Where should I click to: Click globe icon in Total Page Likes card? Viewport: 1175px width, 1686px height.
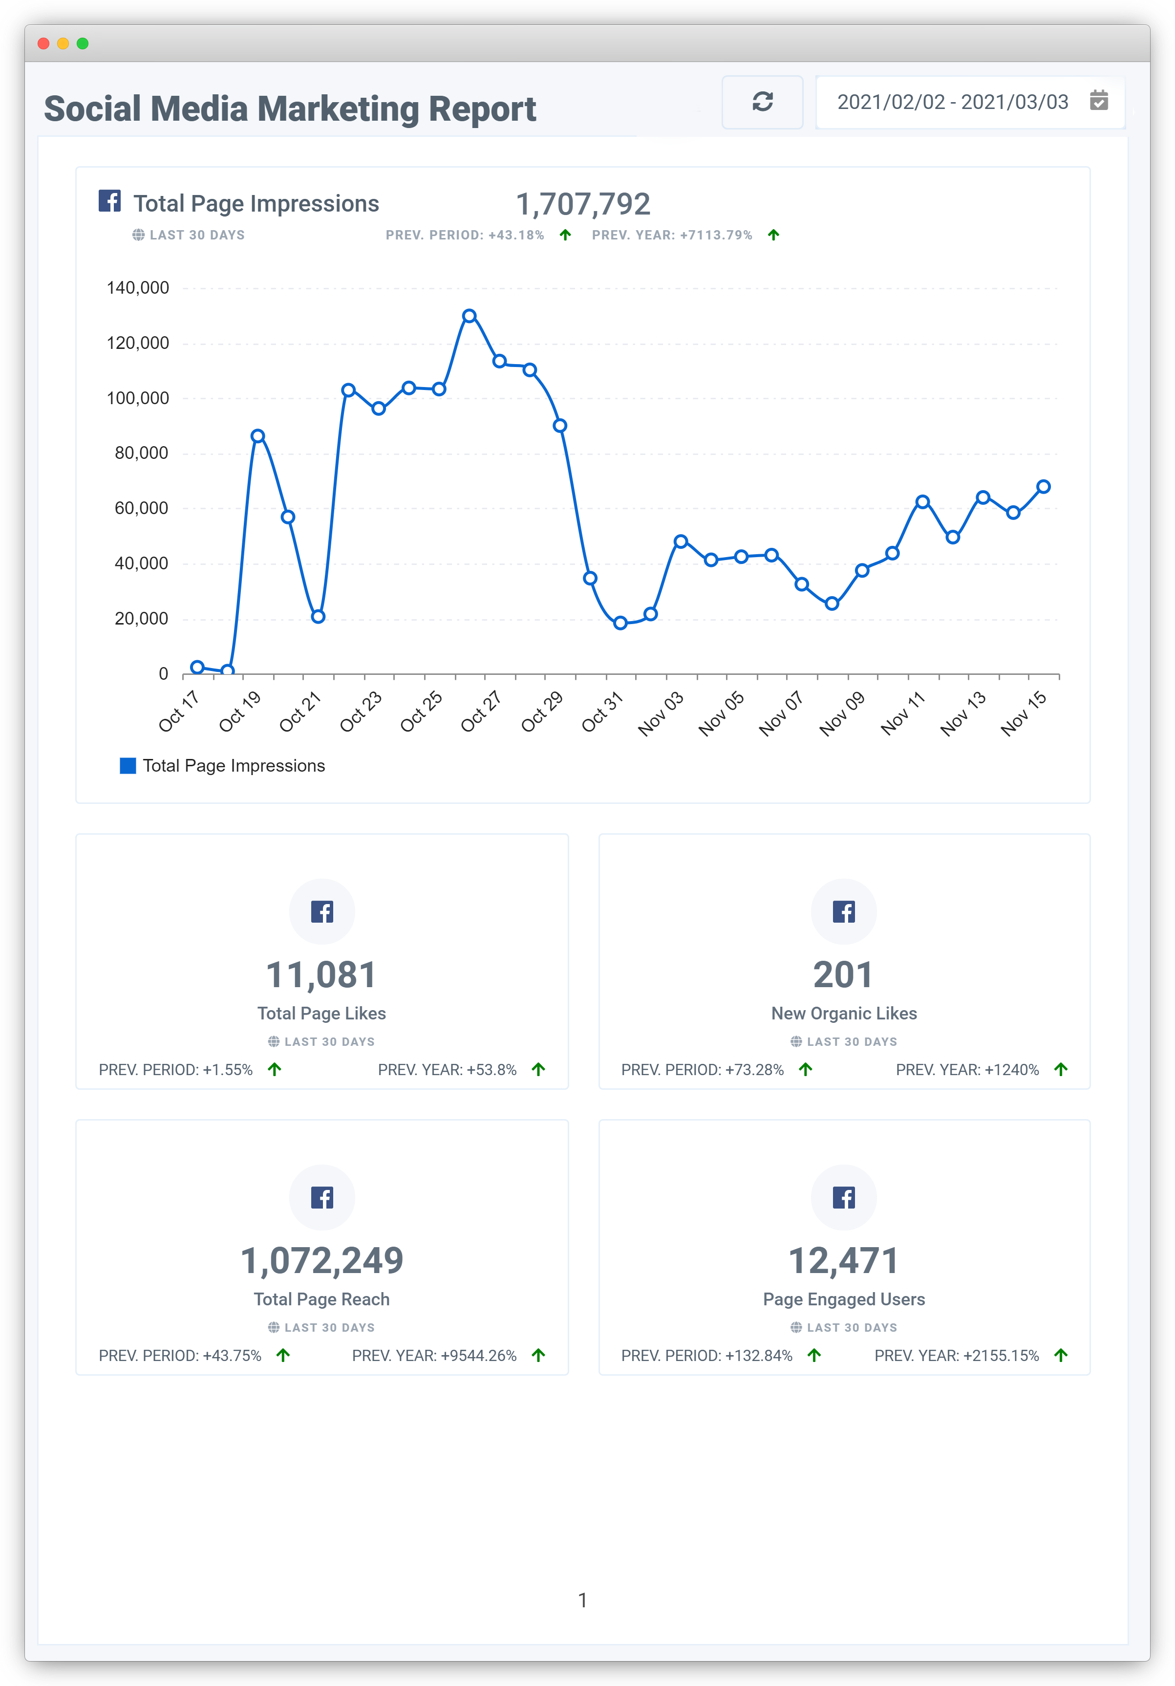point(274,1041)
